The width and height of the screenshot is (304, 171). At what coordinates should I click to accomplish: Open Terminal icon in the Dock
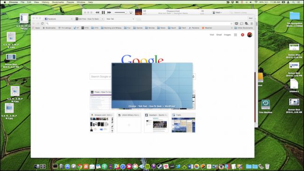[x=55, y=166]
